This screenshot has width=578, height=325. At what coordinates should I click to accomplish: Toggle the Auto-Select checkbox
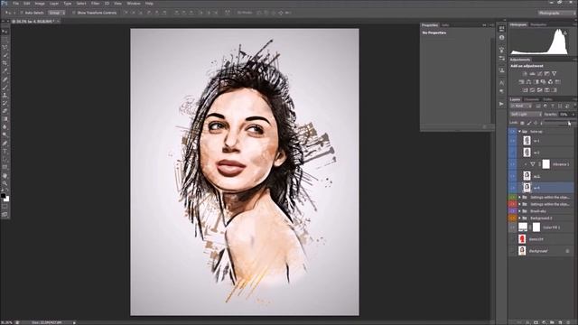tap(22, 13)
